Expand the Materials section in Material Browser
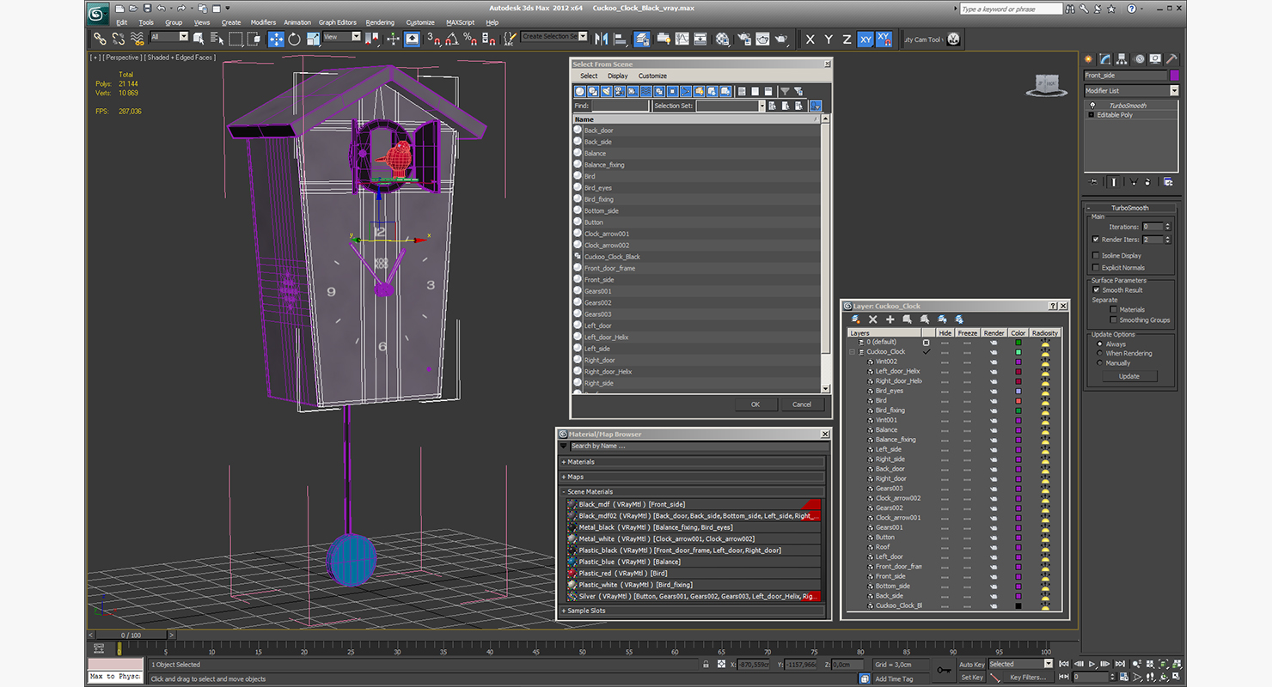The height and width of the screenshot is (687, 1272). tap(693, 462)
